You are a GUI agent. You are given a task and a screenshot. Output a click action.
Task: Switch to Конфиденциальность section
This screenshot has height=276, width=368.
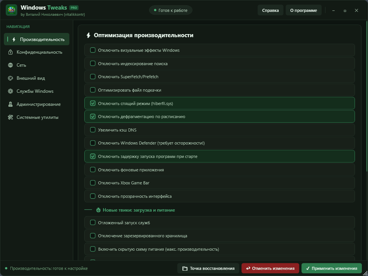[x=37, y=52]
